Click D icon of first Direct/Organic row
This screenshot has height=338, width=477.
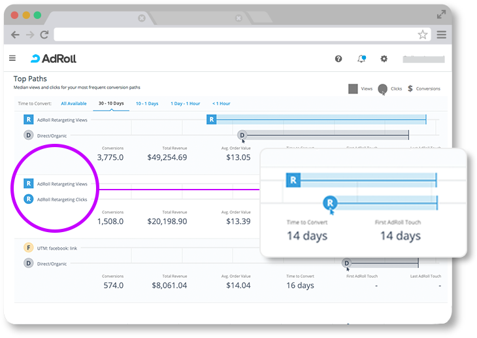[28, 135]
